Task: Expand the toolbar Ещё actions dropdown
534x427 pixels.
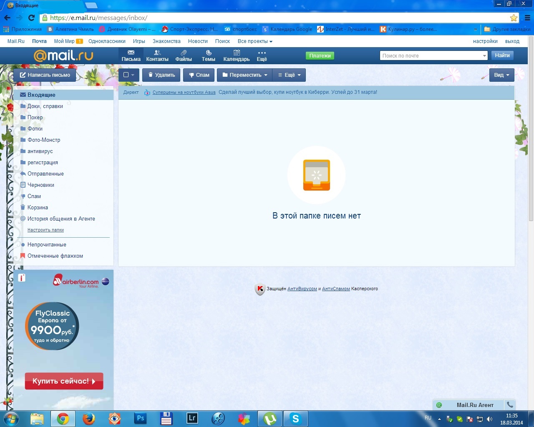Action: coord(289,75)
